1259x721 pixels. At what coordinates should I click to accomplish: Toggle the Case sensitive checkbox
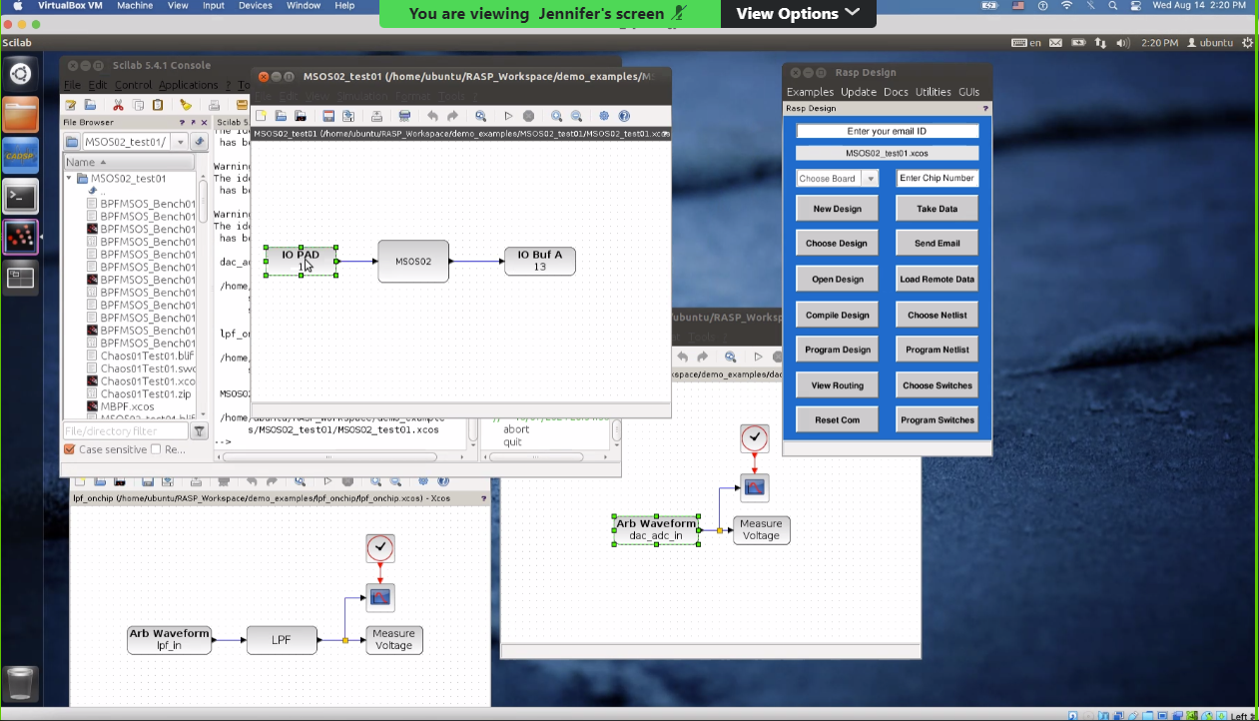pos(70,449)
